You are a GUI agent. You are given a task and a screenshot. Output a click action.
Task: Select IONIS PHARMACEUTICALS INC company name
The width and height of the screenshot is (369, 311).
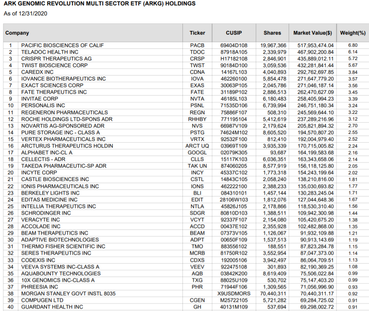(60, 186)
